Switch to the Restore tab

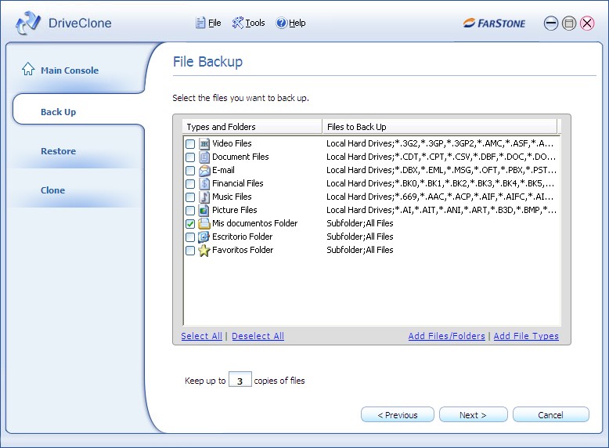tap(59, 151)
